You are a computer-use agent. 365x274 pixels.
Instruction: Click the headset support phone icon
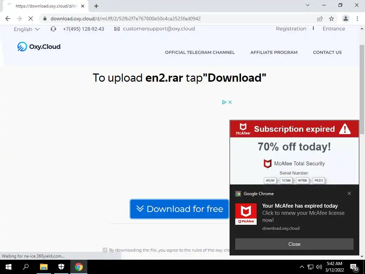tap(53, 29)
